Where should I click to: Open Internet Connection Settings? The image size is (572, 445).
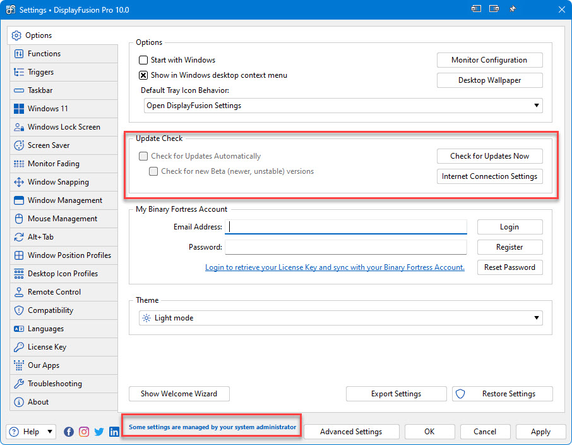coord(489,176)
